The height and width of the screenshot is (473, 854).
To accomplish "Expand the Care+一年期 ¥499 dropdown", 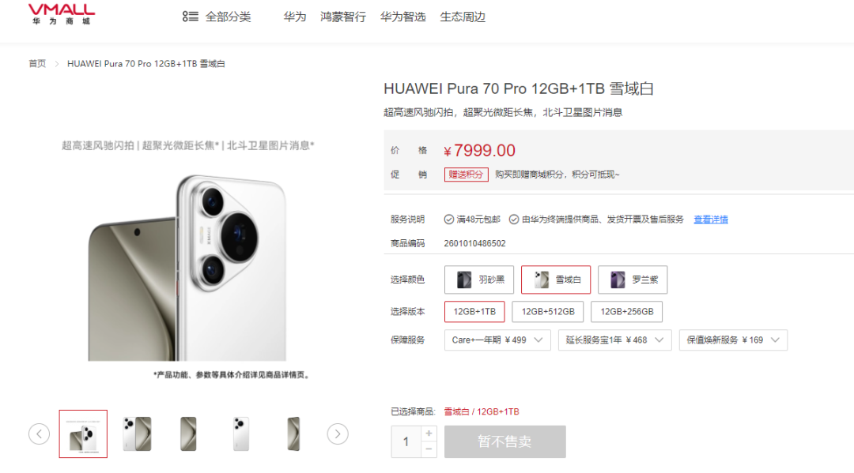I will pyautogui.click(x=497, y=340).
